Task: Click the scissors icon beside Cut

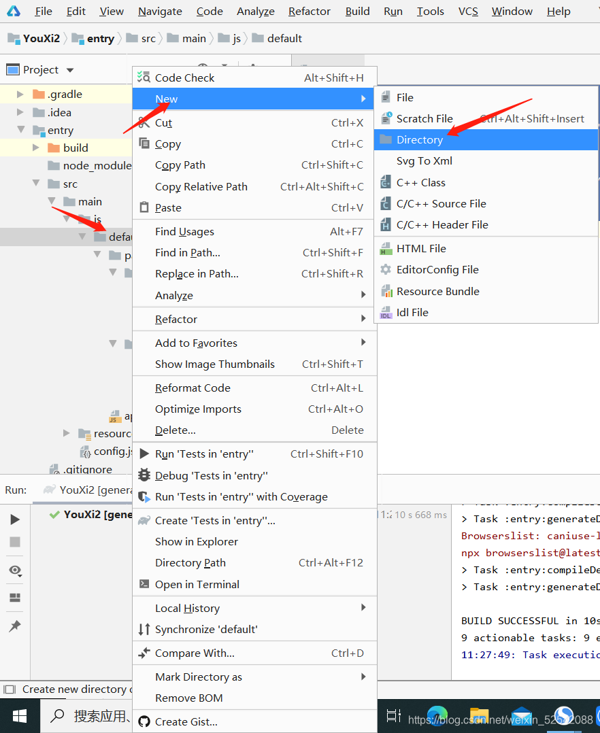Action: coord(144,122)
